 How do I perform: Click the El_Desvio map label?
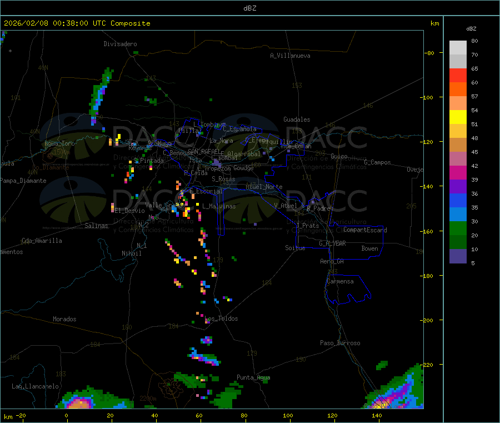(x=130, y=211)
